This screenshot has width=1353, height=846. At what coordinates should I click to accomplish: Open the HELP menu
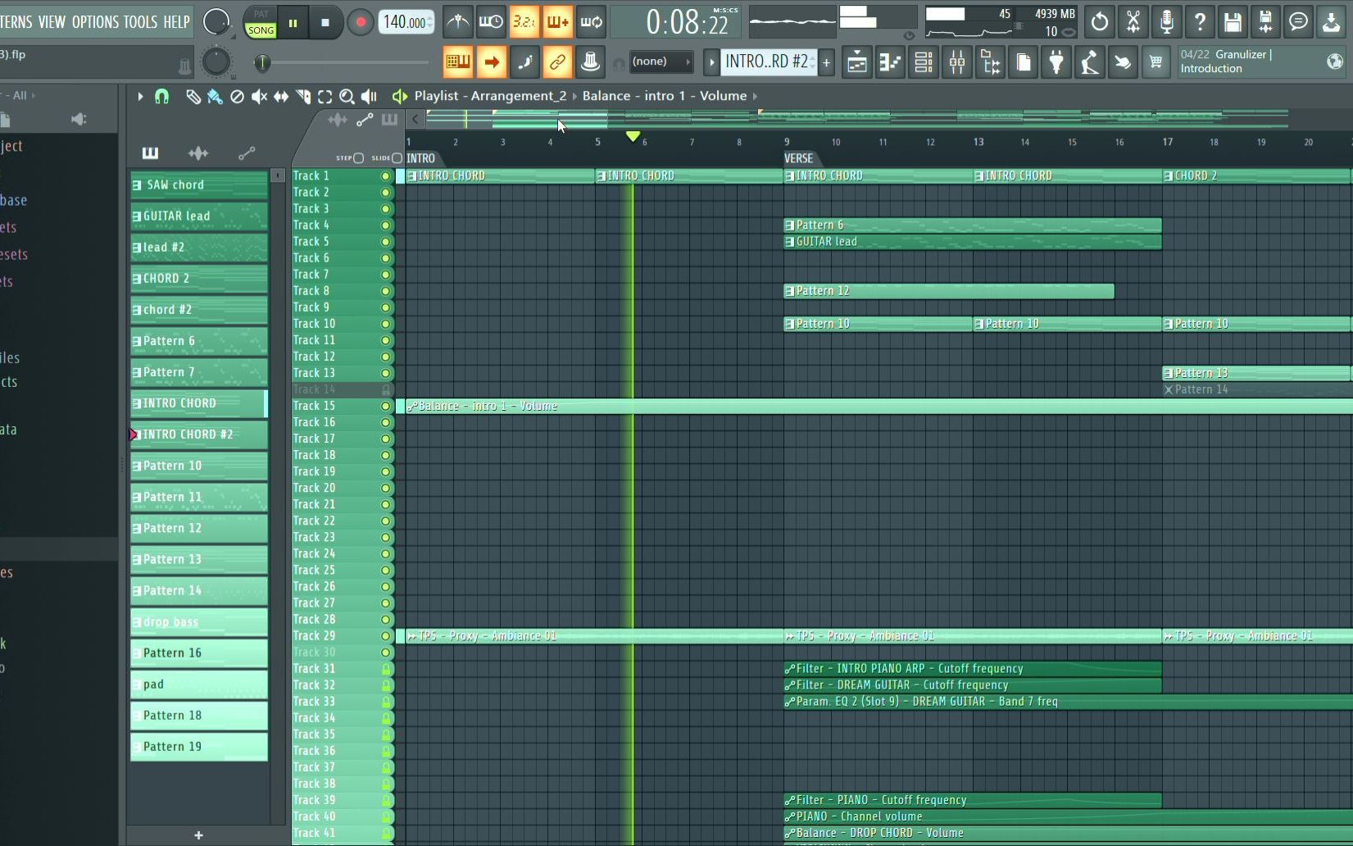click(176, 22)
